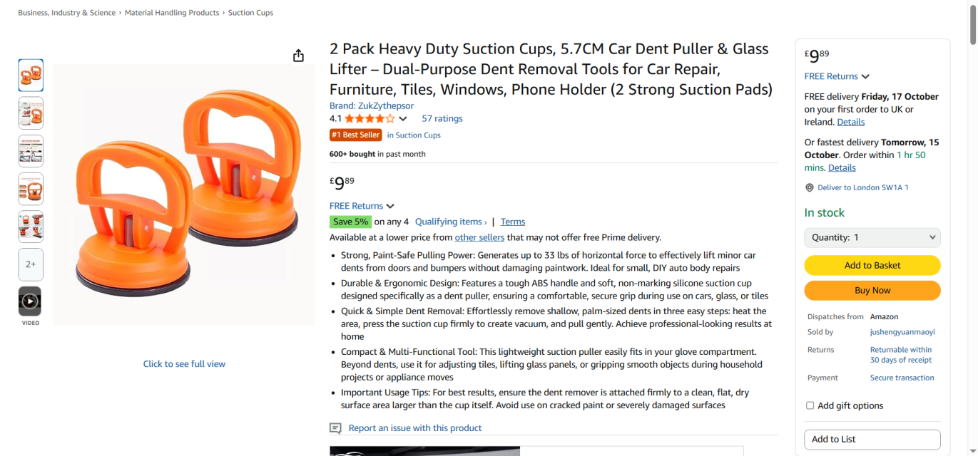
Task: Open Business, Industry & Science breadcrumb
Action: [x=66, y=13]
